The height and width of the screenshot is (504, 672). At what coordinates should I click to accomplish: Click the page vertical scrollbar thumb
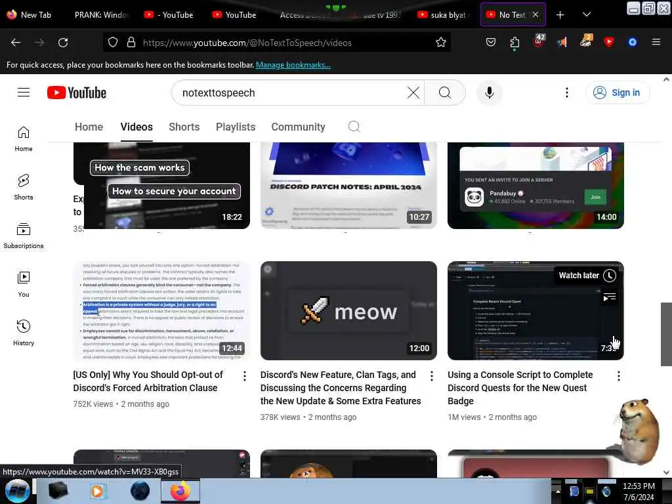click(666, 334)
